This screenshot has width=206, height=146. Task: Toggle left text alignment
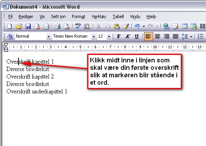point(148,36)
